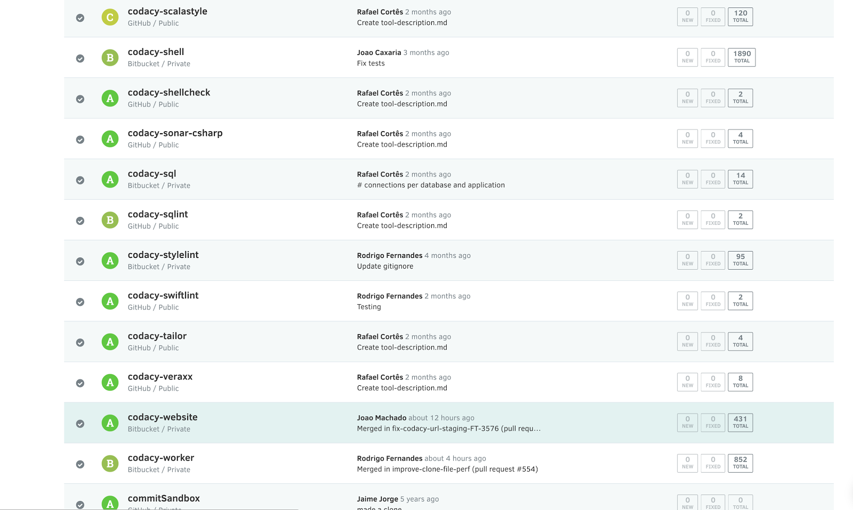Click the A grade badge for codacy-website
853x510 pixels.
[x=110, y=423]
